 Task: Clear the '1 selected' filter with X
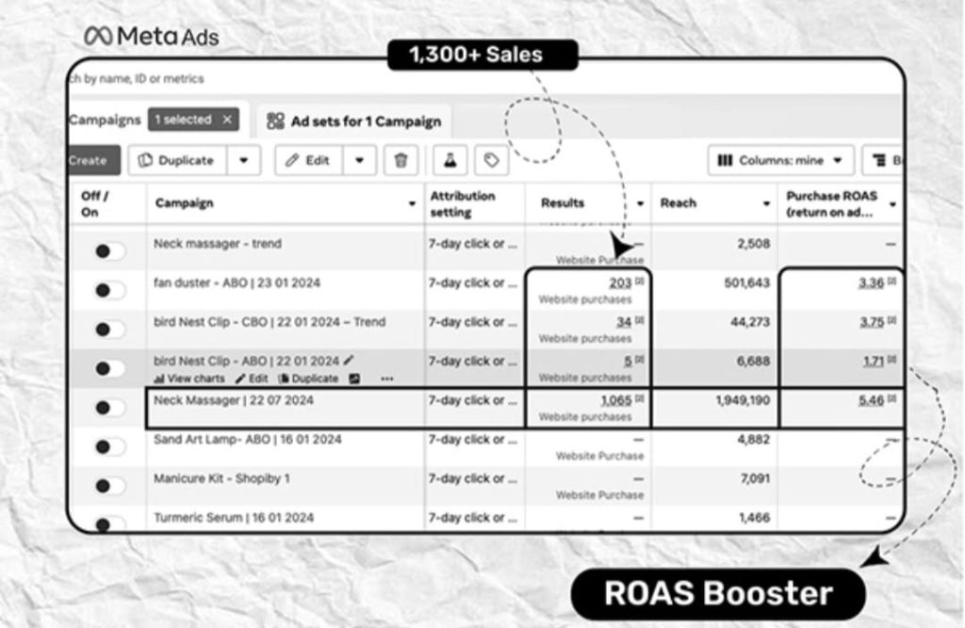(x=227, y=120)
